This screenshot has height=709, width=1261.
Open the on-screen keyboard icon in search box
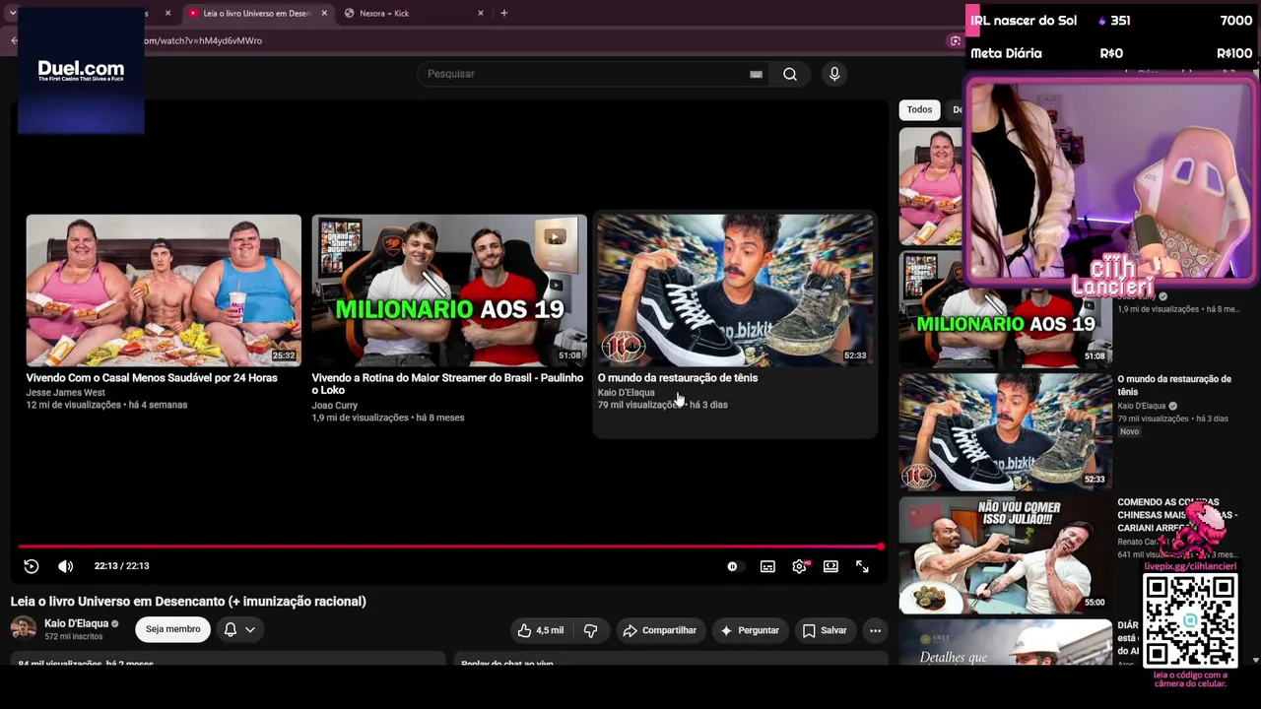[x=756, y=74]
